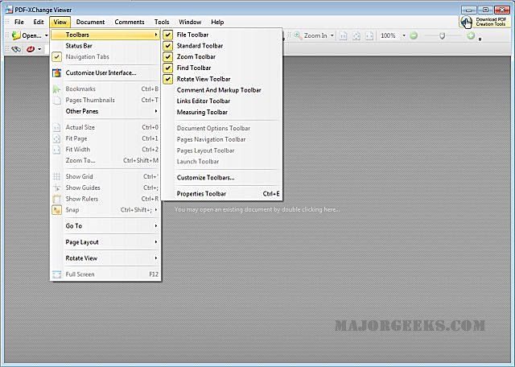The width and height of the screenshot is (515, 367).
Task: Click the Show Grid icon
Action: (x=57, y=177)
